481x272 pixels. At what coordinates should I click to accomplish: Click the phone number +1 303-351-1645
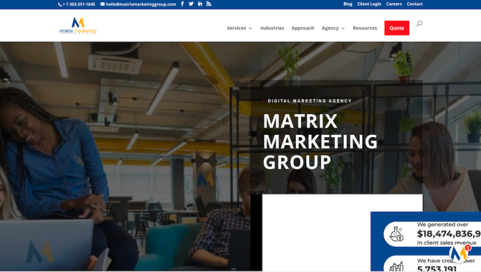[x=78, y=4]
